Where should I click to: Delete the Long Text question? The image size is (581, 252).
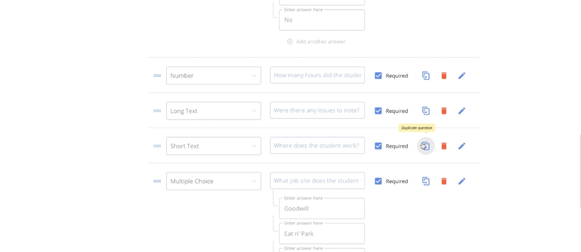pyautogui.click(x=444, y=111)
